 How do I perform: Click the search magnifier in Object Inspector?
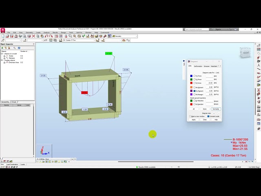(x=15, y=48)
